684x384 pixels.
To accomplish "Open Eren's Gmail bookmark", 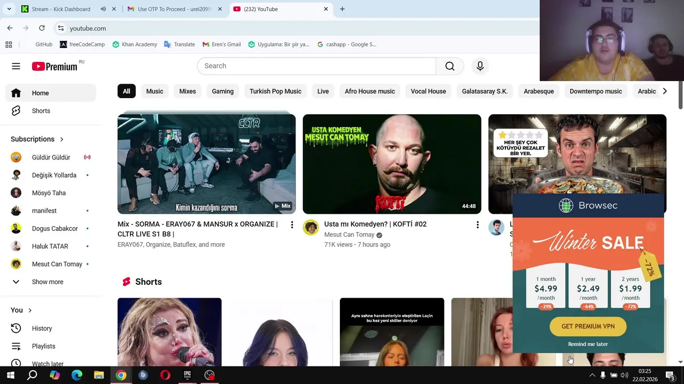I will [x=222, y=44].
